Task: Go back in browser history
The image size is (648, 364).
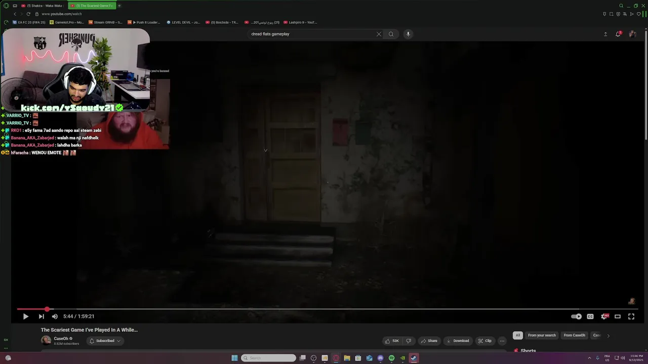Action: tap(15, 14)
